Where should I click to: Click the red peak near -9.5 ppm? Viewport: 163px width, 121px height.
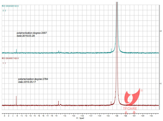[x=58, y=103]
